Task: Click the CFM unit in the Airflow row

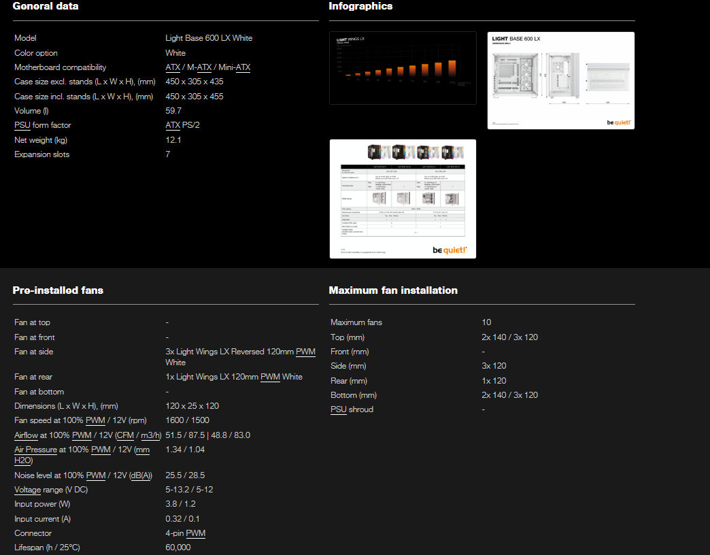Action: pyautogui.click(x=125, y=435)
